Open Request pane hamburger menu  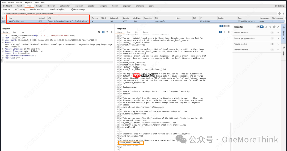click(x=111, y=32)
